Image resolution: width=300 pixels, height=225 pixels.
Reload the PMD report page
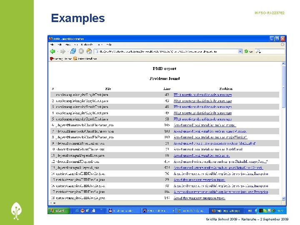click(73, 51)
